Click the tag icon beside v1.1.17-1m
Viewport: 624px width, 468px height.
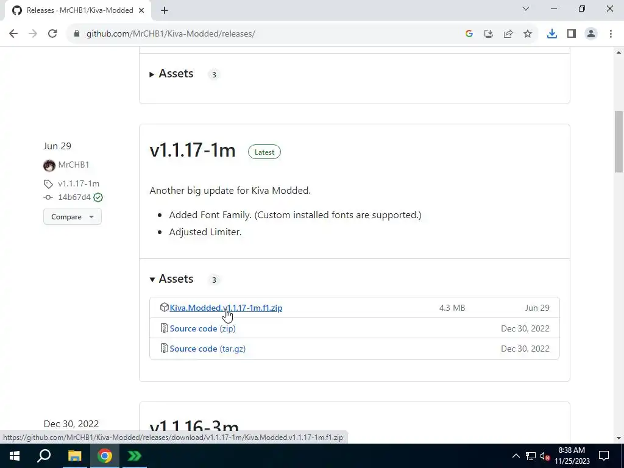click(x=48, y=184)
